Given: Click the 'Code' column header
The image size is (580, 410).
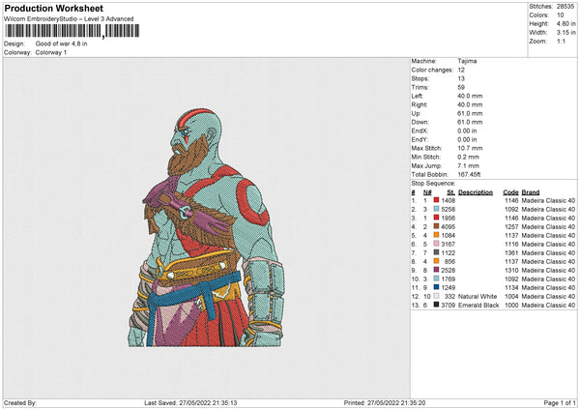Looking at the screenshot, I should coord(510,192).
